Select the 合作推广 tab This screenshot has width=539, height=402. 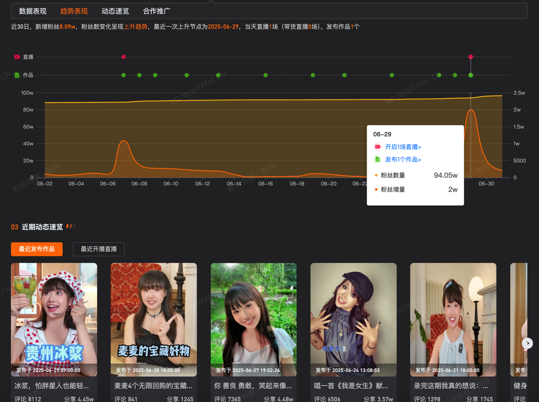tap(157, 11)
